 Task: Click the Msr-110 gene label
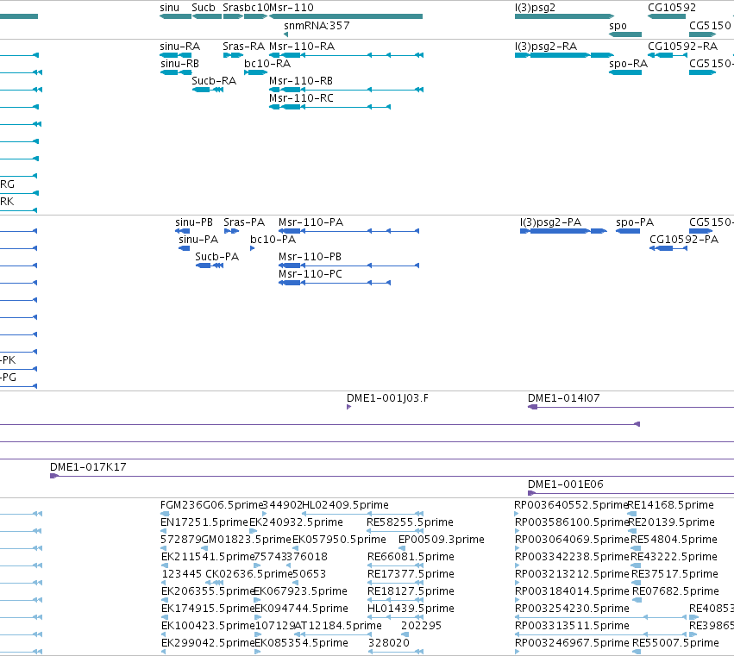(292, 8)
